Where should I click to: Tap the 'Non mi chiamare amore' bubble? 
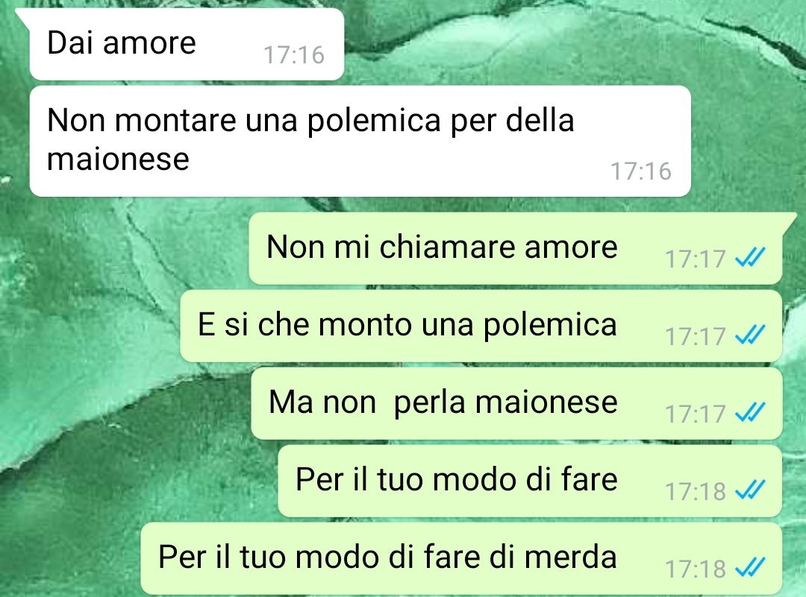point(516,248)
